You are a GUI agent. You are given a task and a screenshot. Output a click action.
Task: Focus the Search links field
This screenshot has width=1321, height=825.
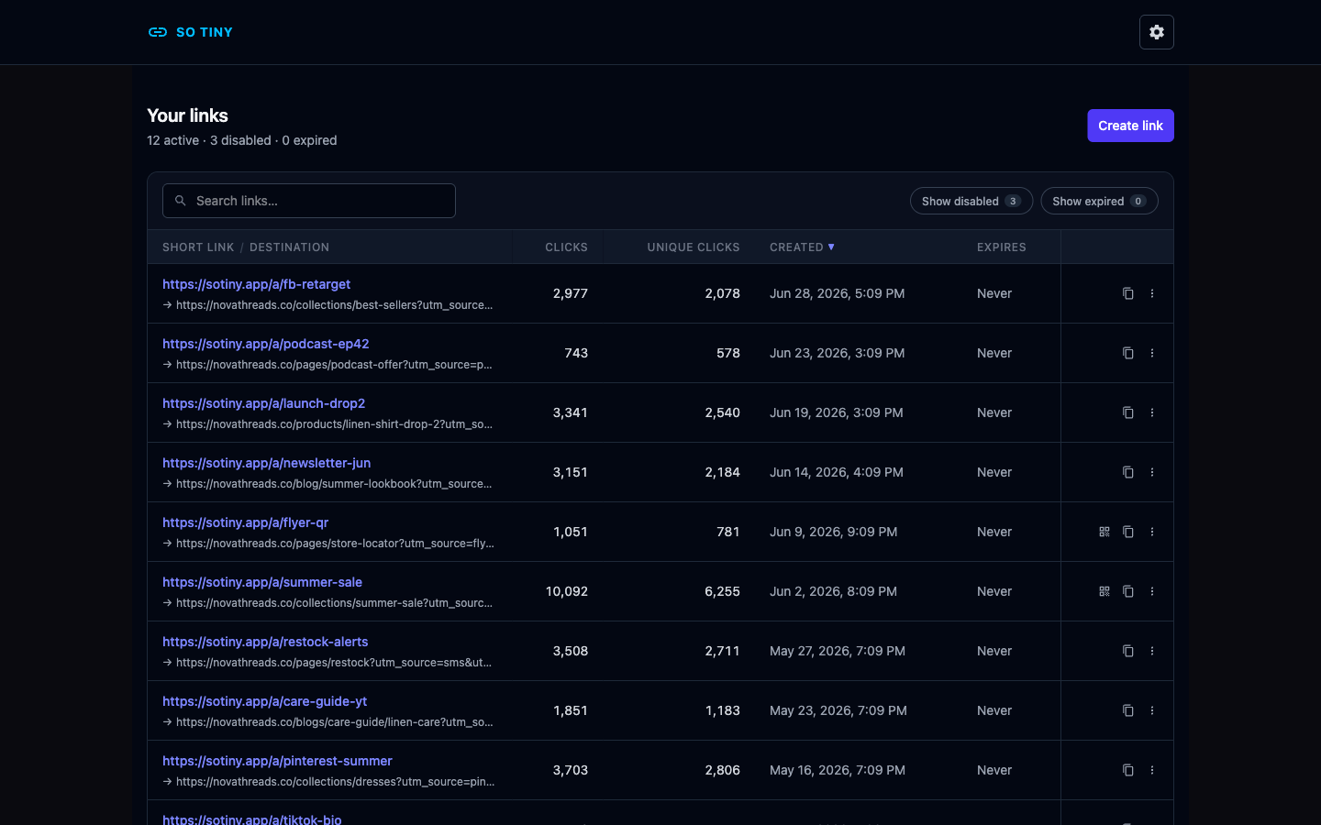309,201
